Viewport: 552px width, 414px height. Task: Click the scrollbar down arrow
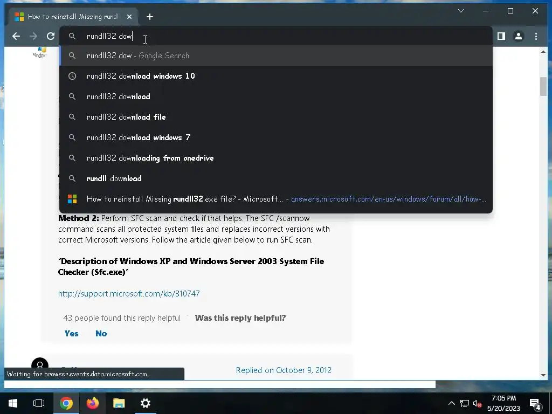pyautogui.click(x=543, y=375)
